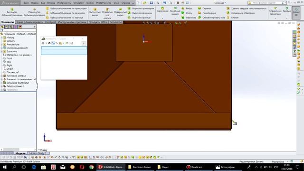
Task: Select Origin in the feature tree
Action: pyautogui.click(x=9, y=69)
